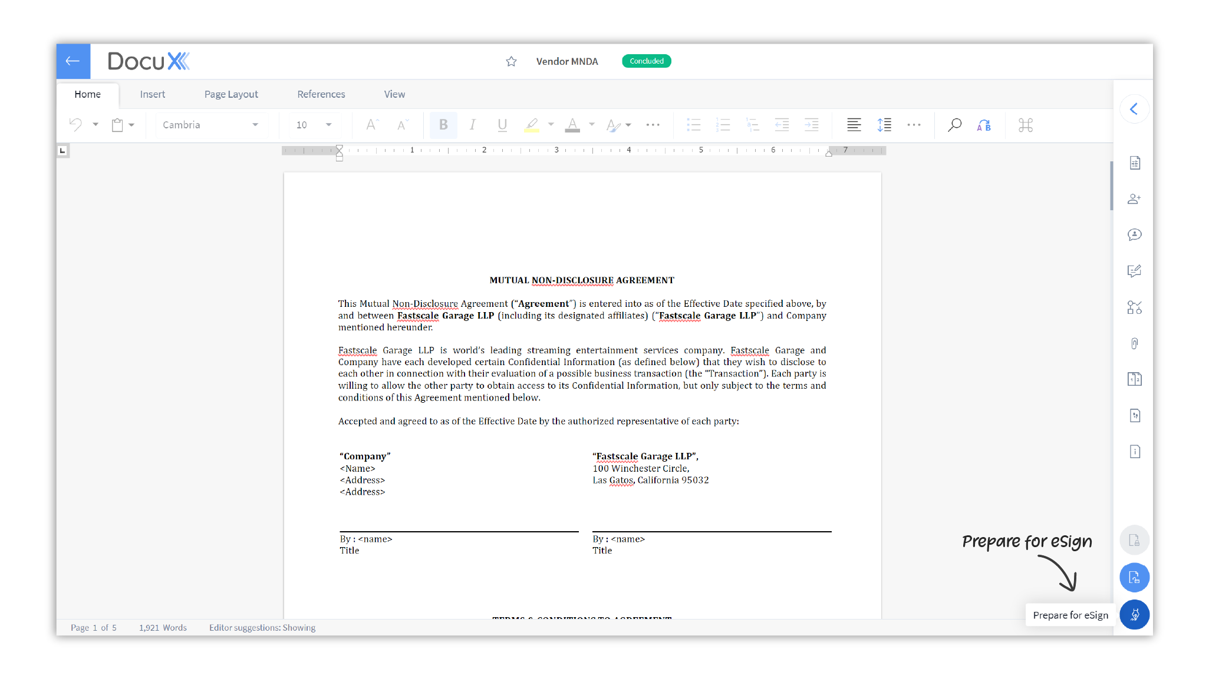Expand the clear formatting dropdown arrow
Screen dimensions: 1209x679
click(628, 125)
